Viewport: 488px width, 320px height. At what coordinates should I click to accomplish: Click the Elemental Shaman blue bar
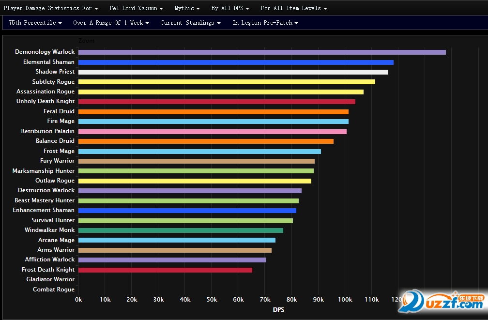coord(236,62)
